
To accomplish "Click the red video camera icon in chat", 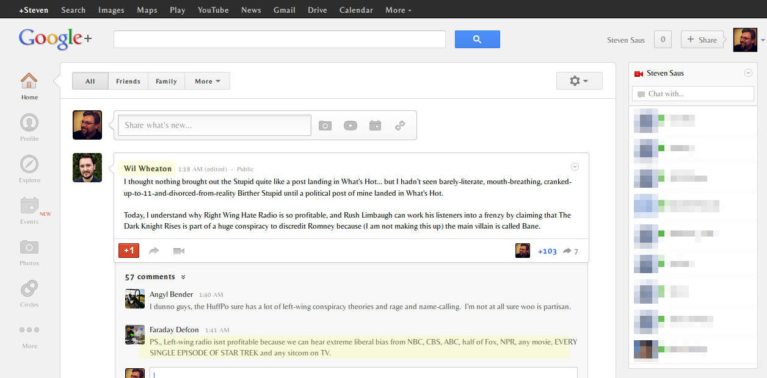I will coord(639,74).
